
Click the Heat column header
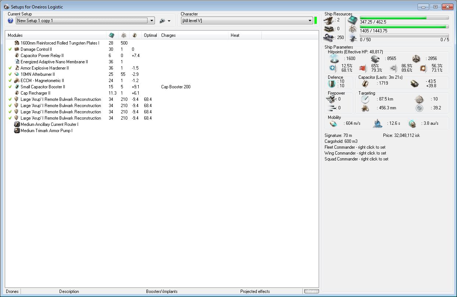245,35
